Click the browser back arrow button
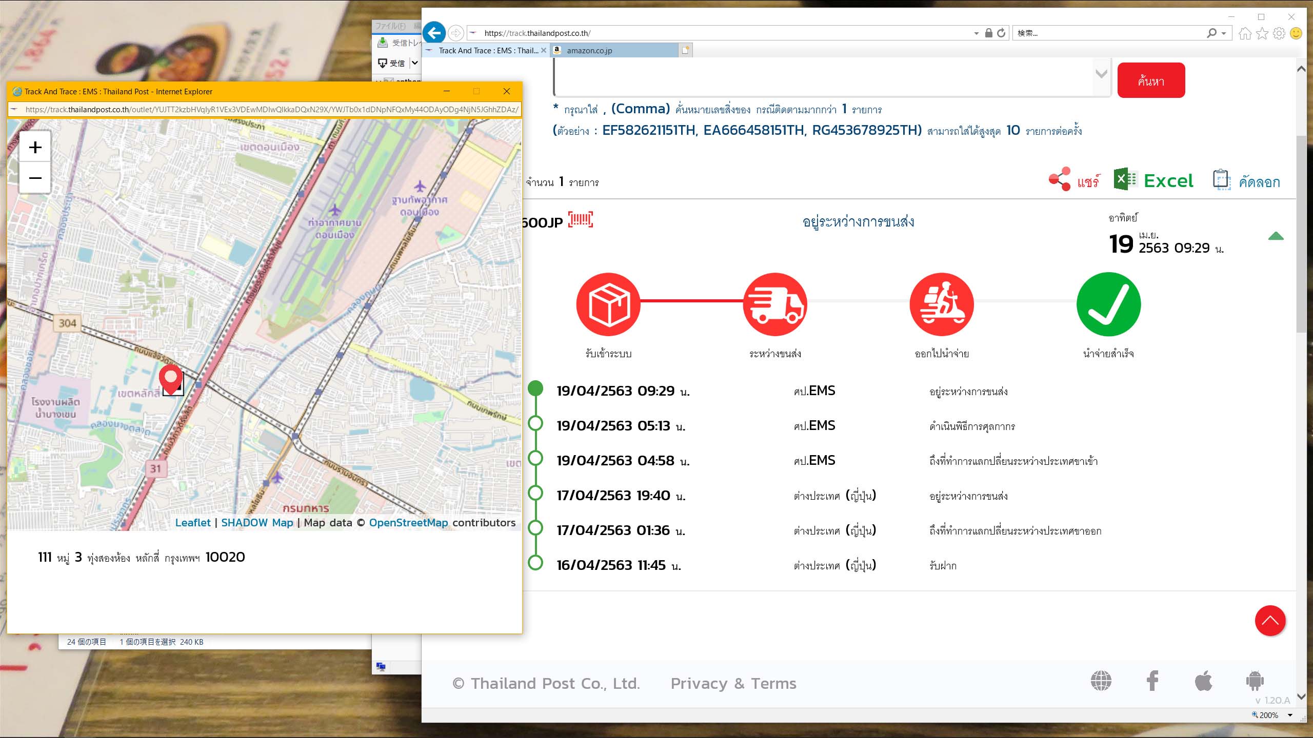Viewport: 1313px width, 738px height. (x=434, y=33)
